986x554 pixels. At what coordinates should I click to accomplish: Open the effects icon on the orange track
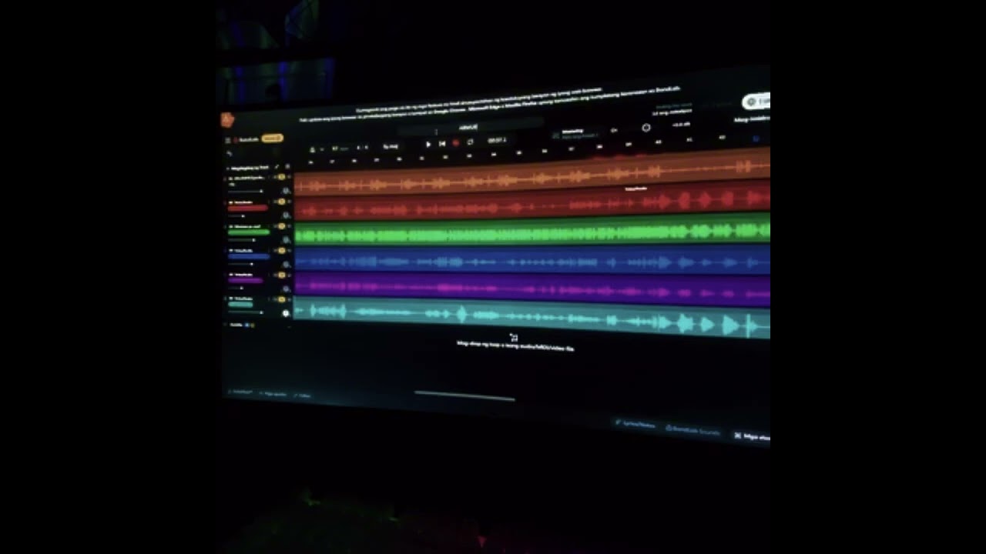tap(286, 191)
